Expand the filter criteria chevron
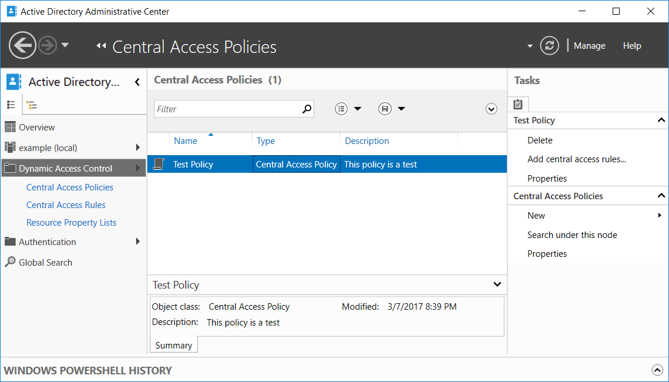The height and width of the screenshot is (382, 669). point(491,109)
